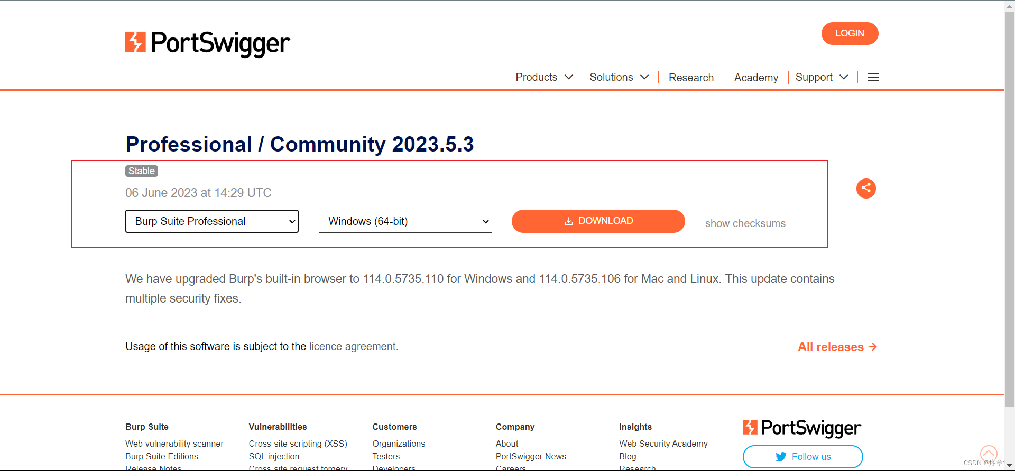1015x471 pixels.
Task: Go to the Academy page
Action: click(x=756, y=78)
